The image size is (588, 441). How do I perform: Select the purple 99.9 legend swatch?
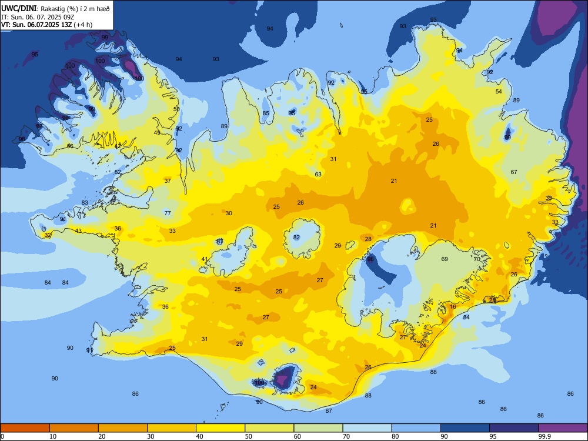click(x=563, y=428)
